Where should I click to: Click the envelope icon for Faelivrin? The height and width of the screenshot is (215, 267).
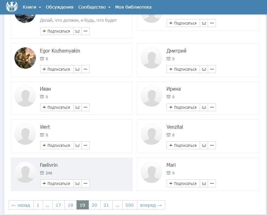(x=77, y=184)
